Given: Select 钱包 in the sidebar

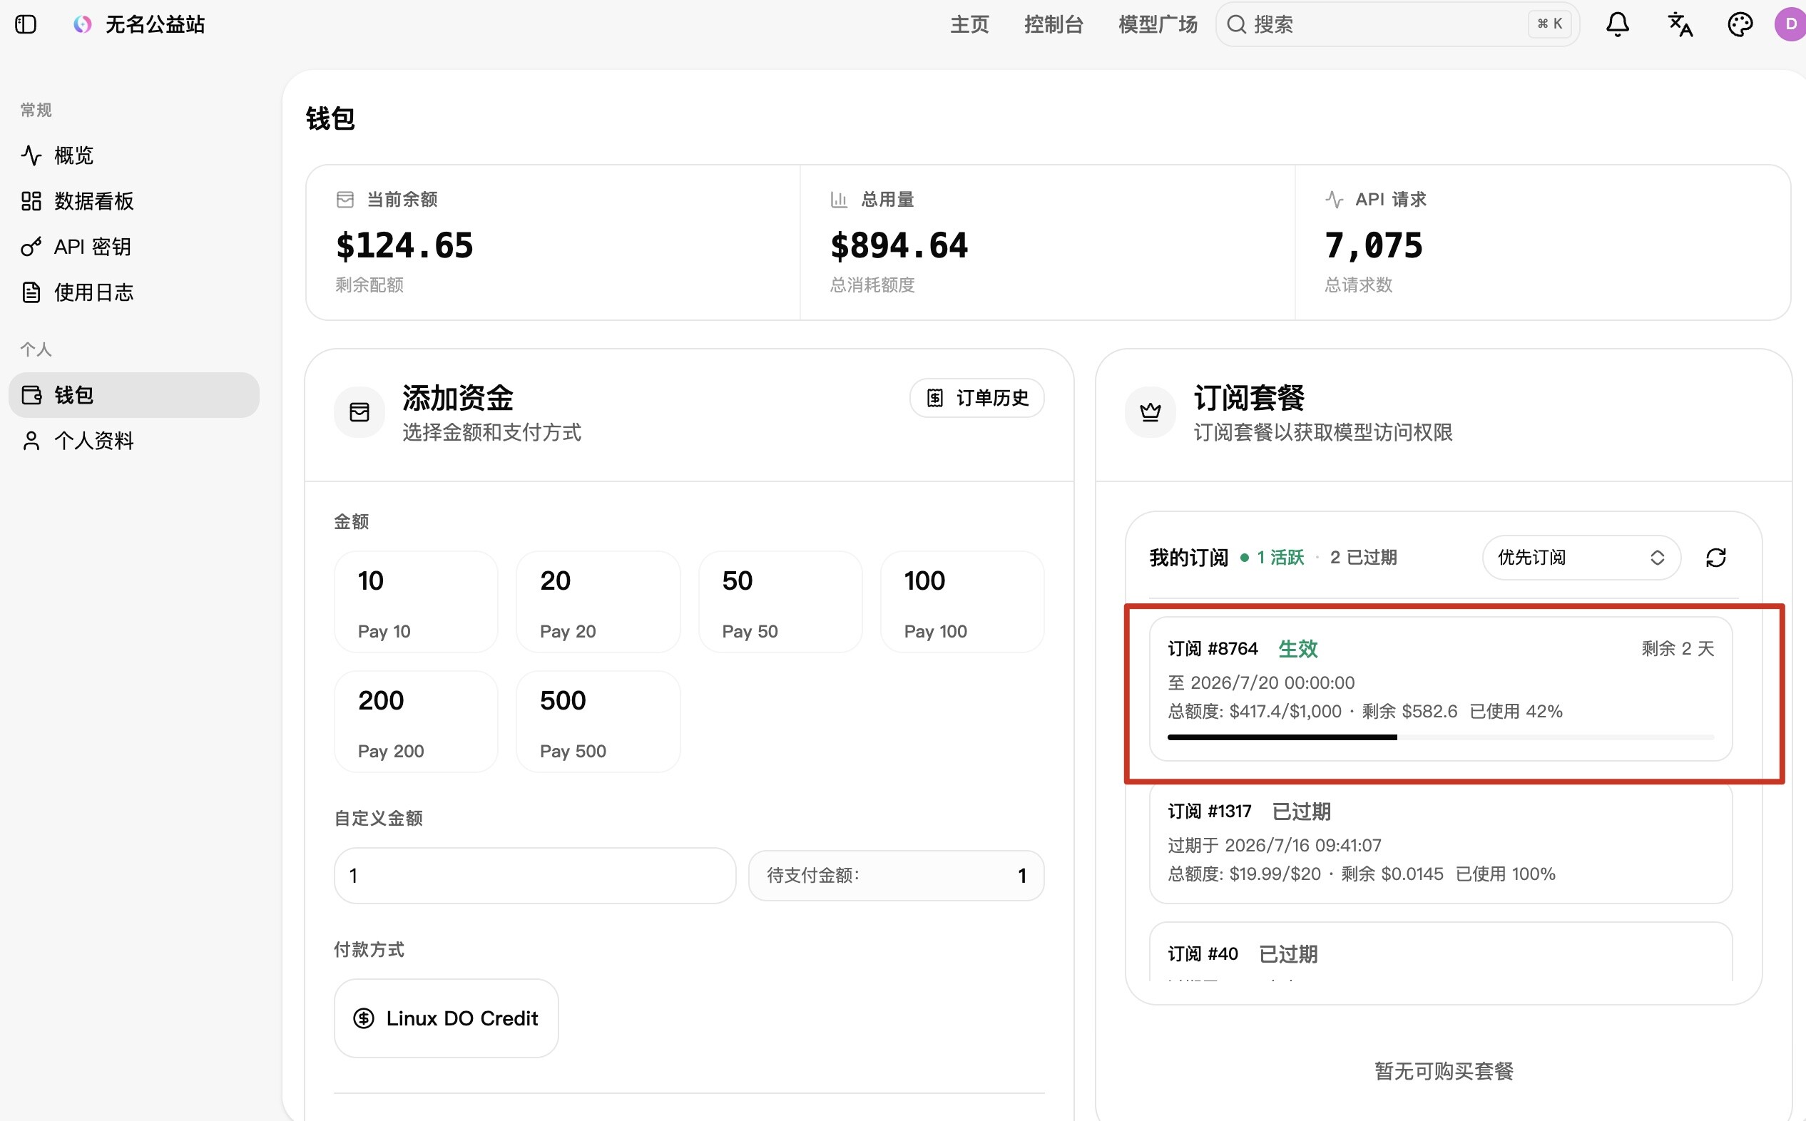Looking at the screenshot, I should pyautogui.click(x=133, y=395).
